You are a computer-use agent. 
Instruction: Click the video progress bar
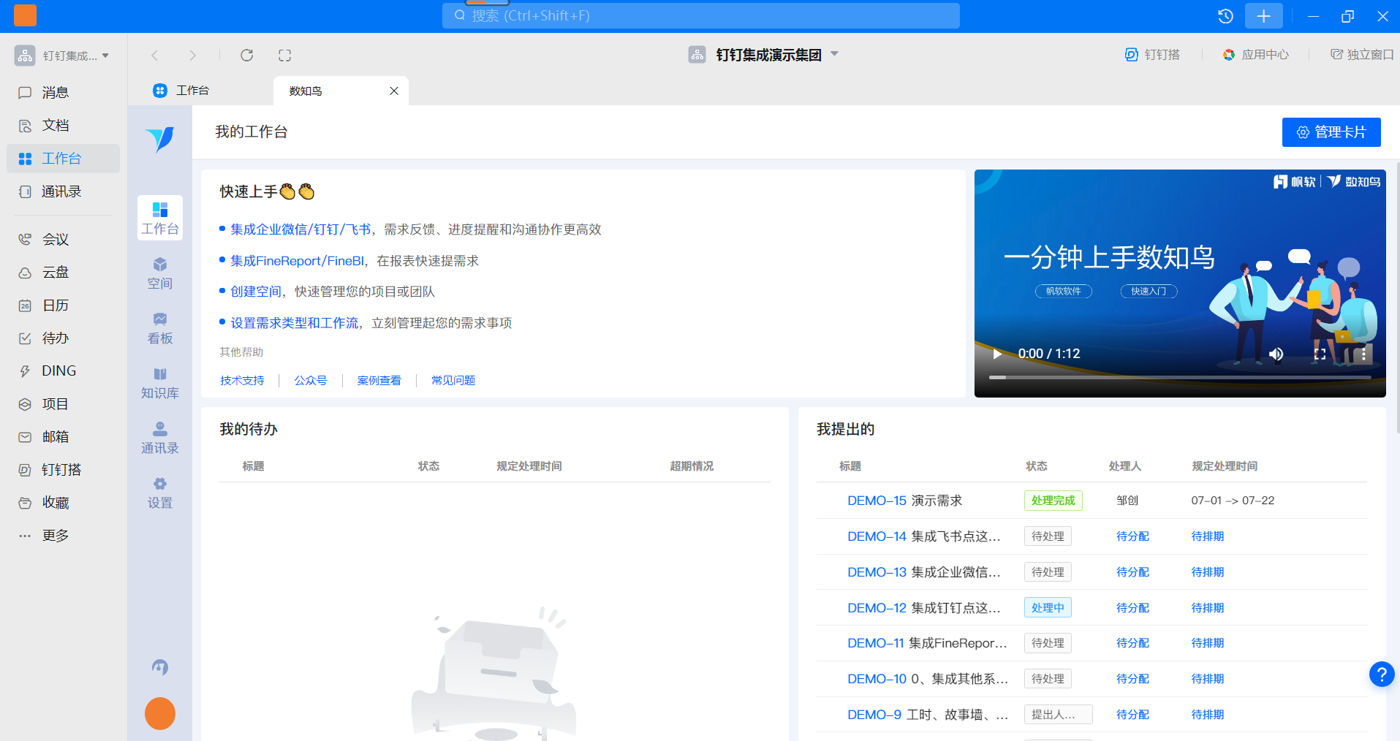pos(1180,377)
